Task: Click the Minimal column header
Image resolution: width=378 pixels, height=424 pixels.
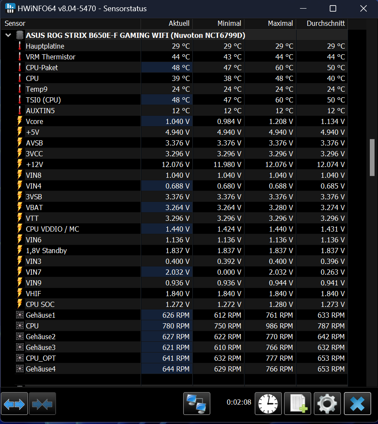Action: [219, 24]
